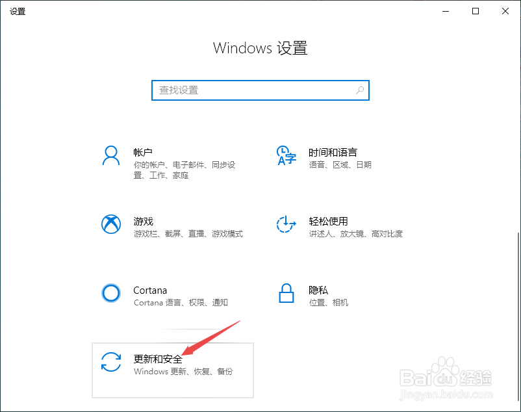521x412 pixels.
Task: Open the 隐私 settings title
Action: coord(318,290)
